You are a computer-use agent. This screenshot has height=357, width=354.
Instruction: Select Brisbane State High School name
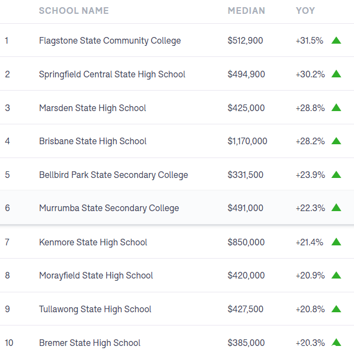coord(93,141)
